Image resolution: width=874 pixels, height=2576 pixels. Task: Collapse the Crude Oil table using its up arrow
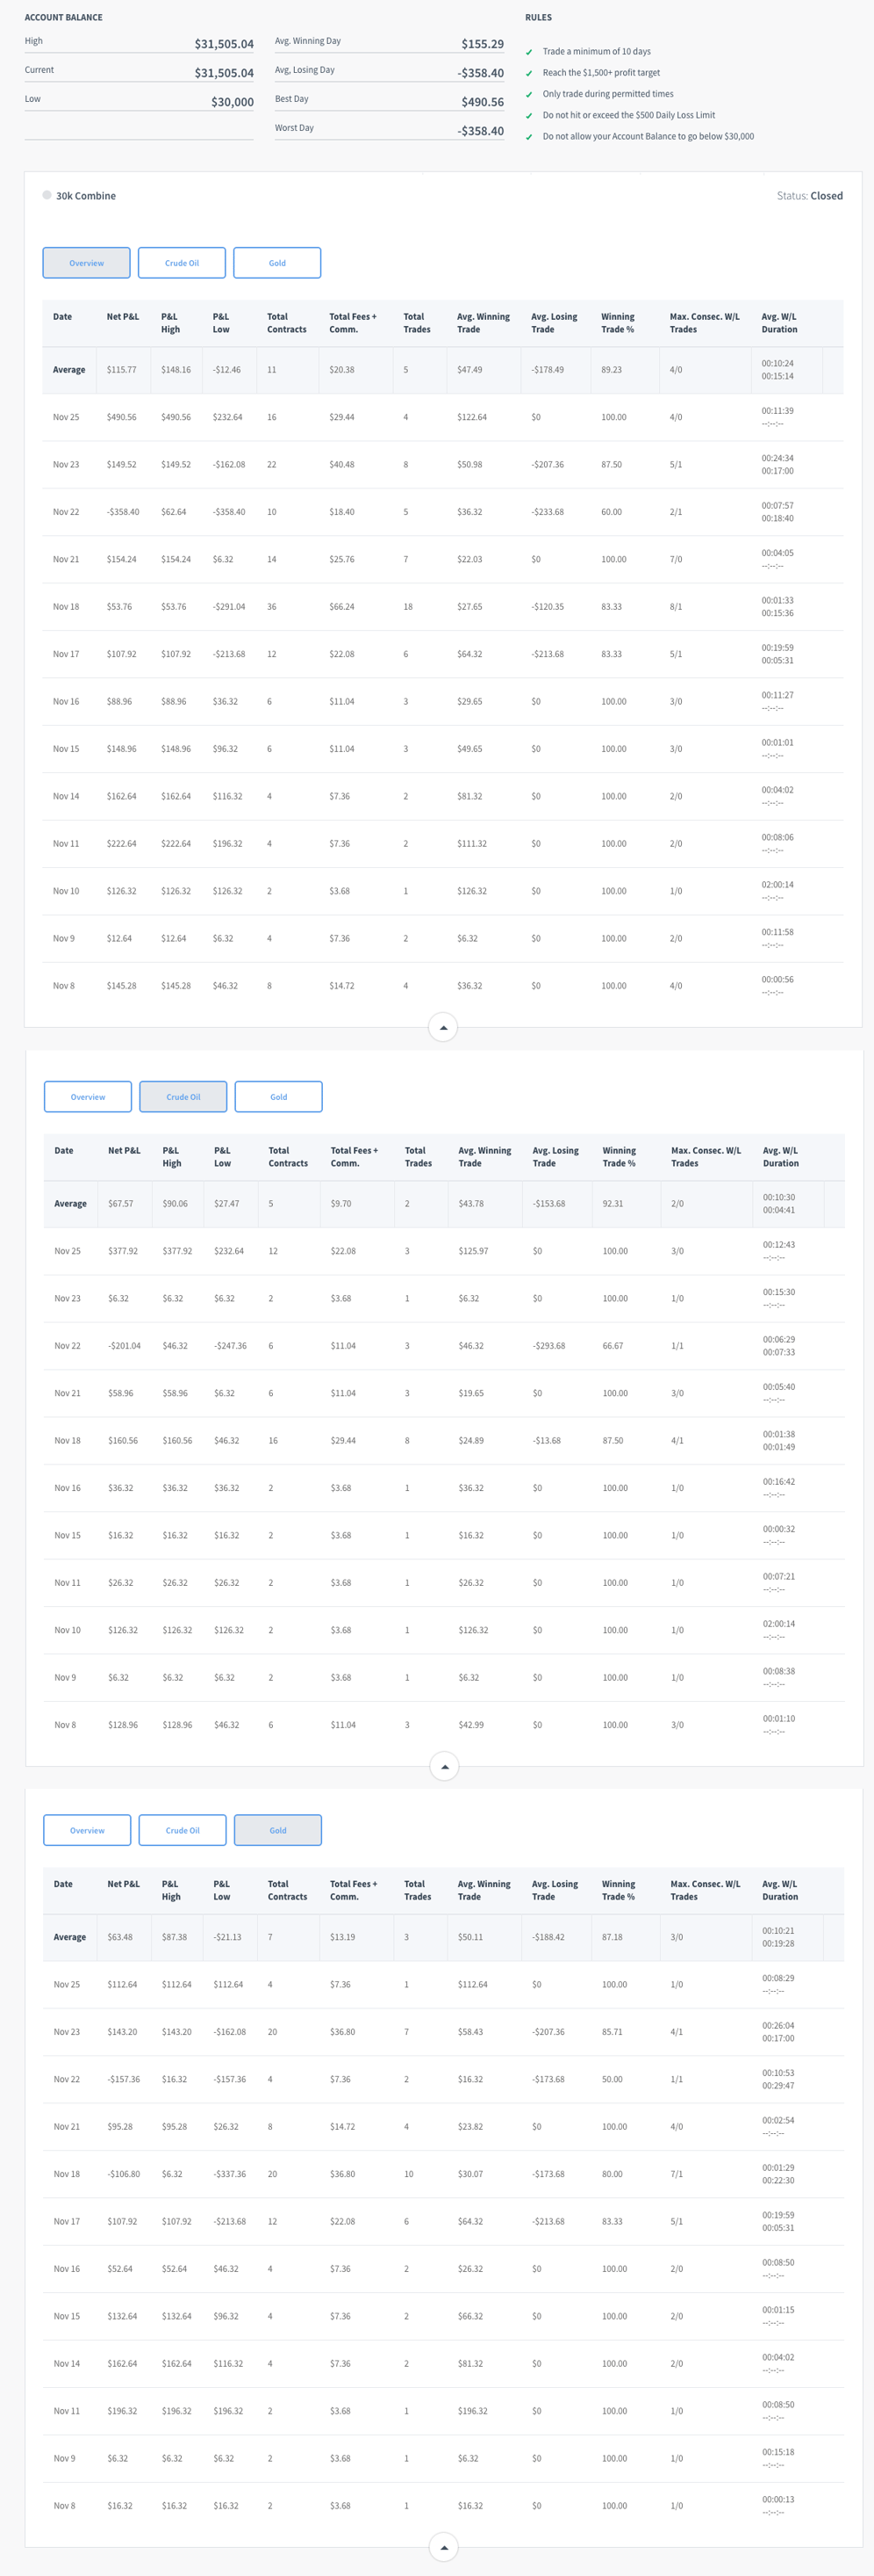[x=443, y=1767]
